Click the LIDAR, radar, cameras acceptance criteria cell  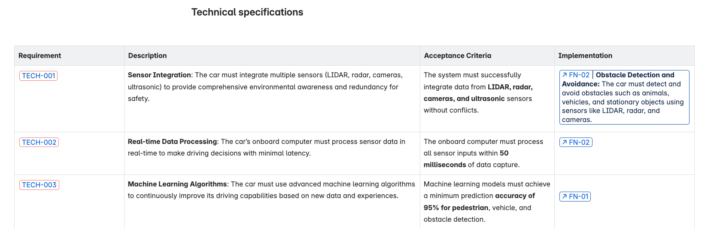pos(487,99)
